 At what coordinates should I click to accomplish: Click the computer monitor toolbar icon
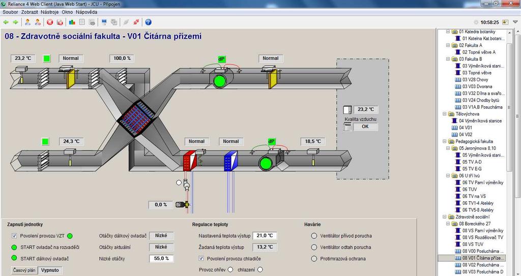(104, 22)
